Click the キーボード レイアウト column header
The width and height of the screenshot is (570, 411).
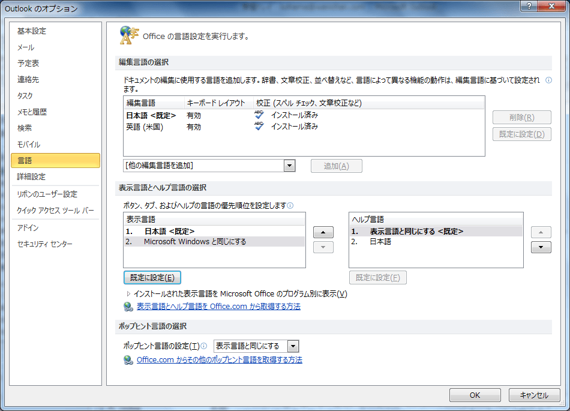(219, 103)
